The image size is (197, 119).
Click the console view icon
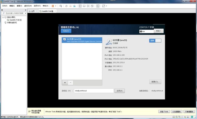click(98, 6)
